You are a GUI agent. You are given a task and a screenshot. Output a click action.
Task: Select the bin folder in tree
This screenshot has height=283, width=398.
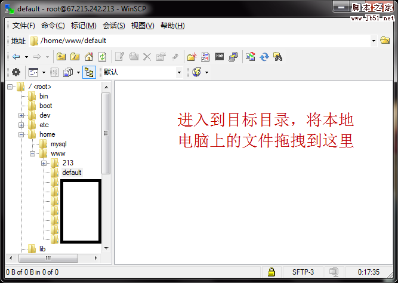[44, 96]
